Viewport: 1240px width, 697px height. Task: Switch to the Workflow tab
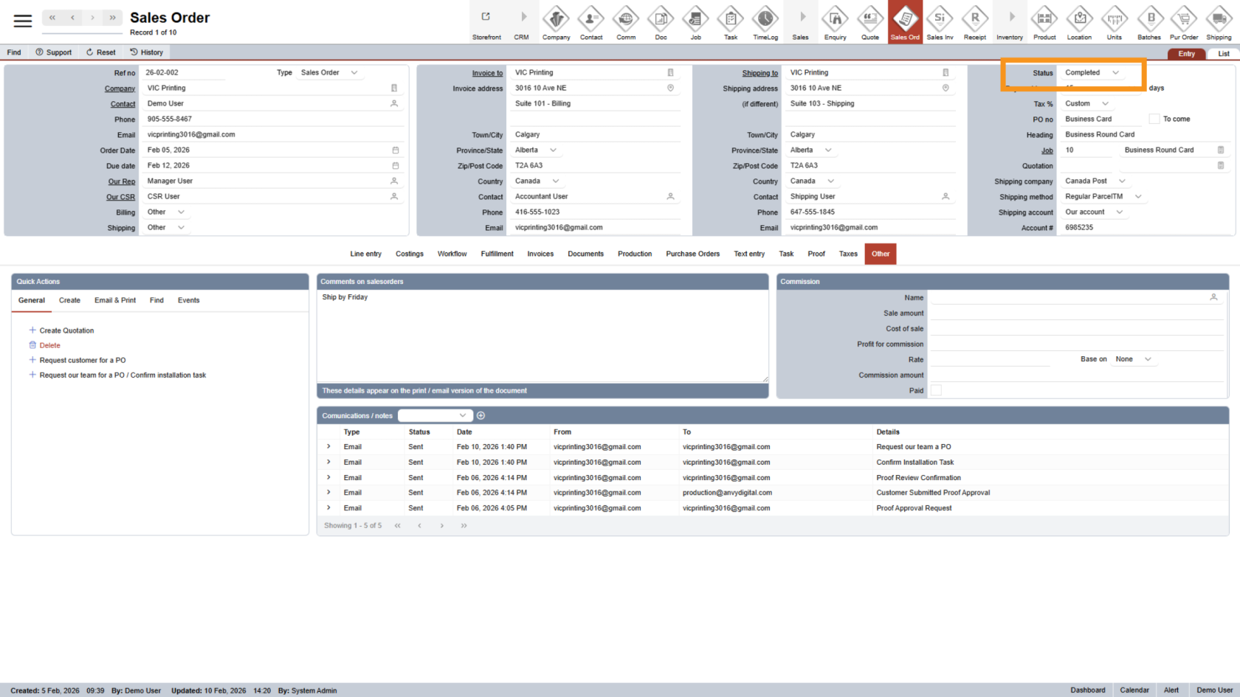point(452,254)
